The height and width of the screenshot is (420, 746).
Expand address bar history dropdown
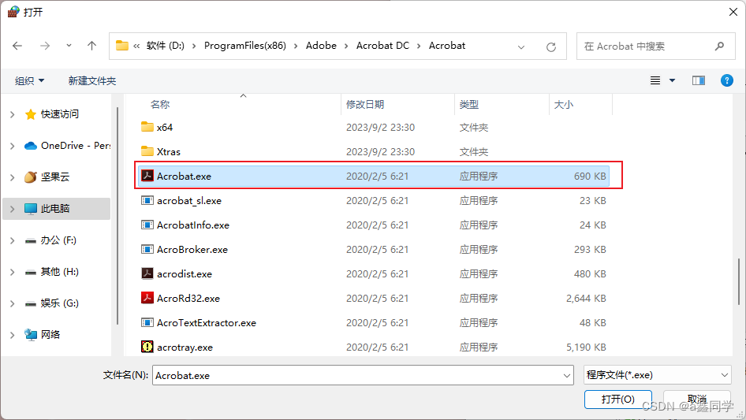521,46
